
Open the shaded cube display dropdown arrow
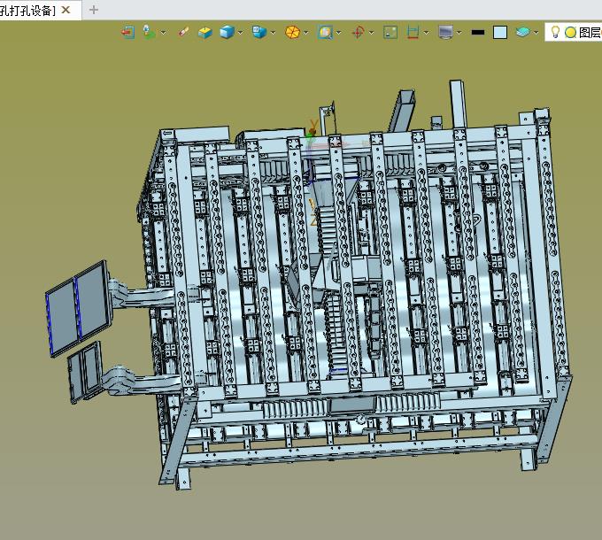pyautogui.click(x=240, y=33)
